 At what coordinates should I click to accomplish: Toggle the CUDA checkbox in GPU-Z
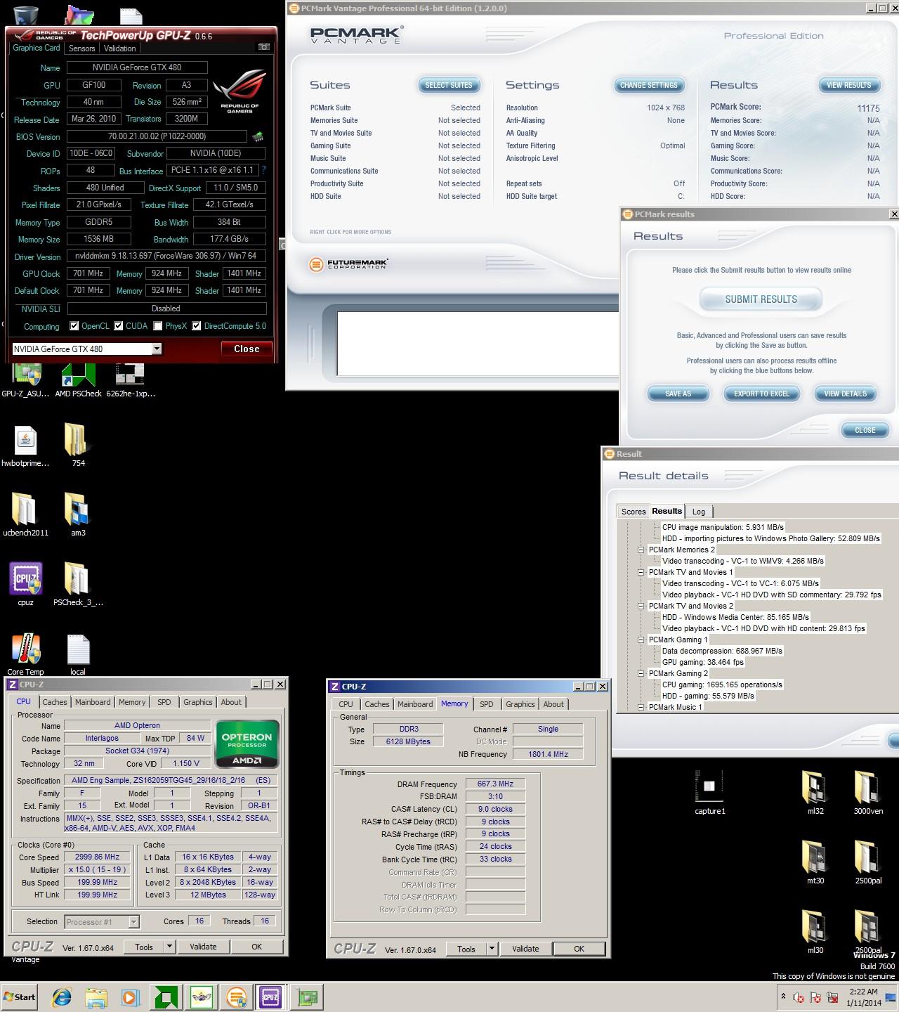(x=119, y=326)
